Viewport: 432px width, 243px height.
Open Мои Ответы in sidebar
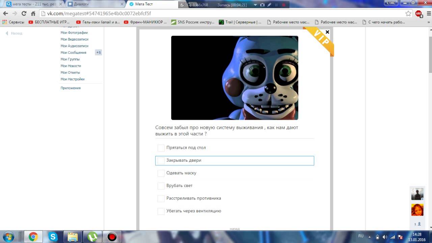[70, 73]
